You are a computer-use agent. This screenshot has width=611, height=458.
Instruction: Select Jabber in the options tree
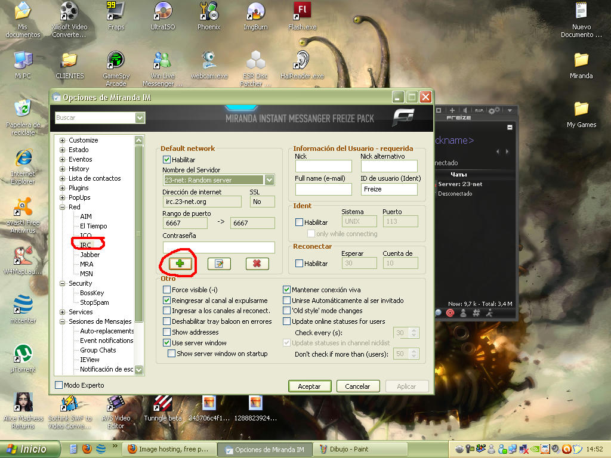click(x=90, y=255)
